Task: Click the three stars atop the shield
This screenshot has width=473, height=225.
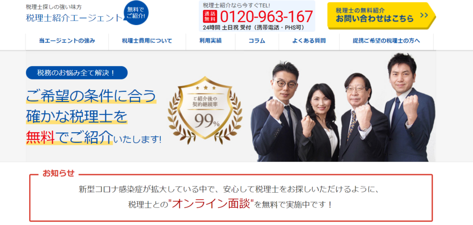Action: [x=206, y=88]
